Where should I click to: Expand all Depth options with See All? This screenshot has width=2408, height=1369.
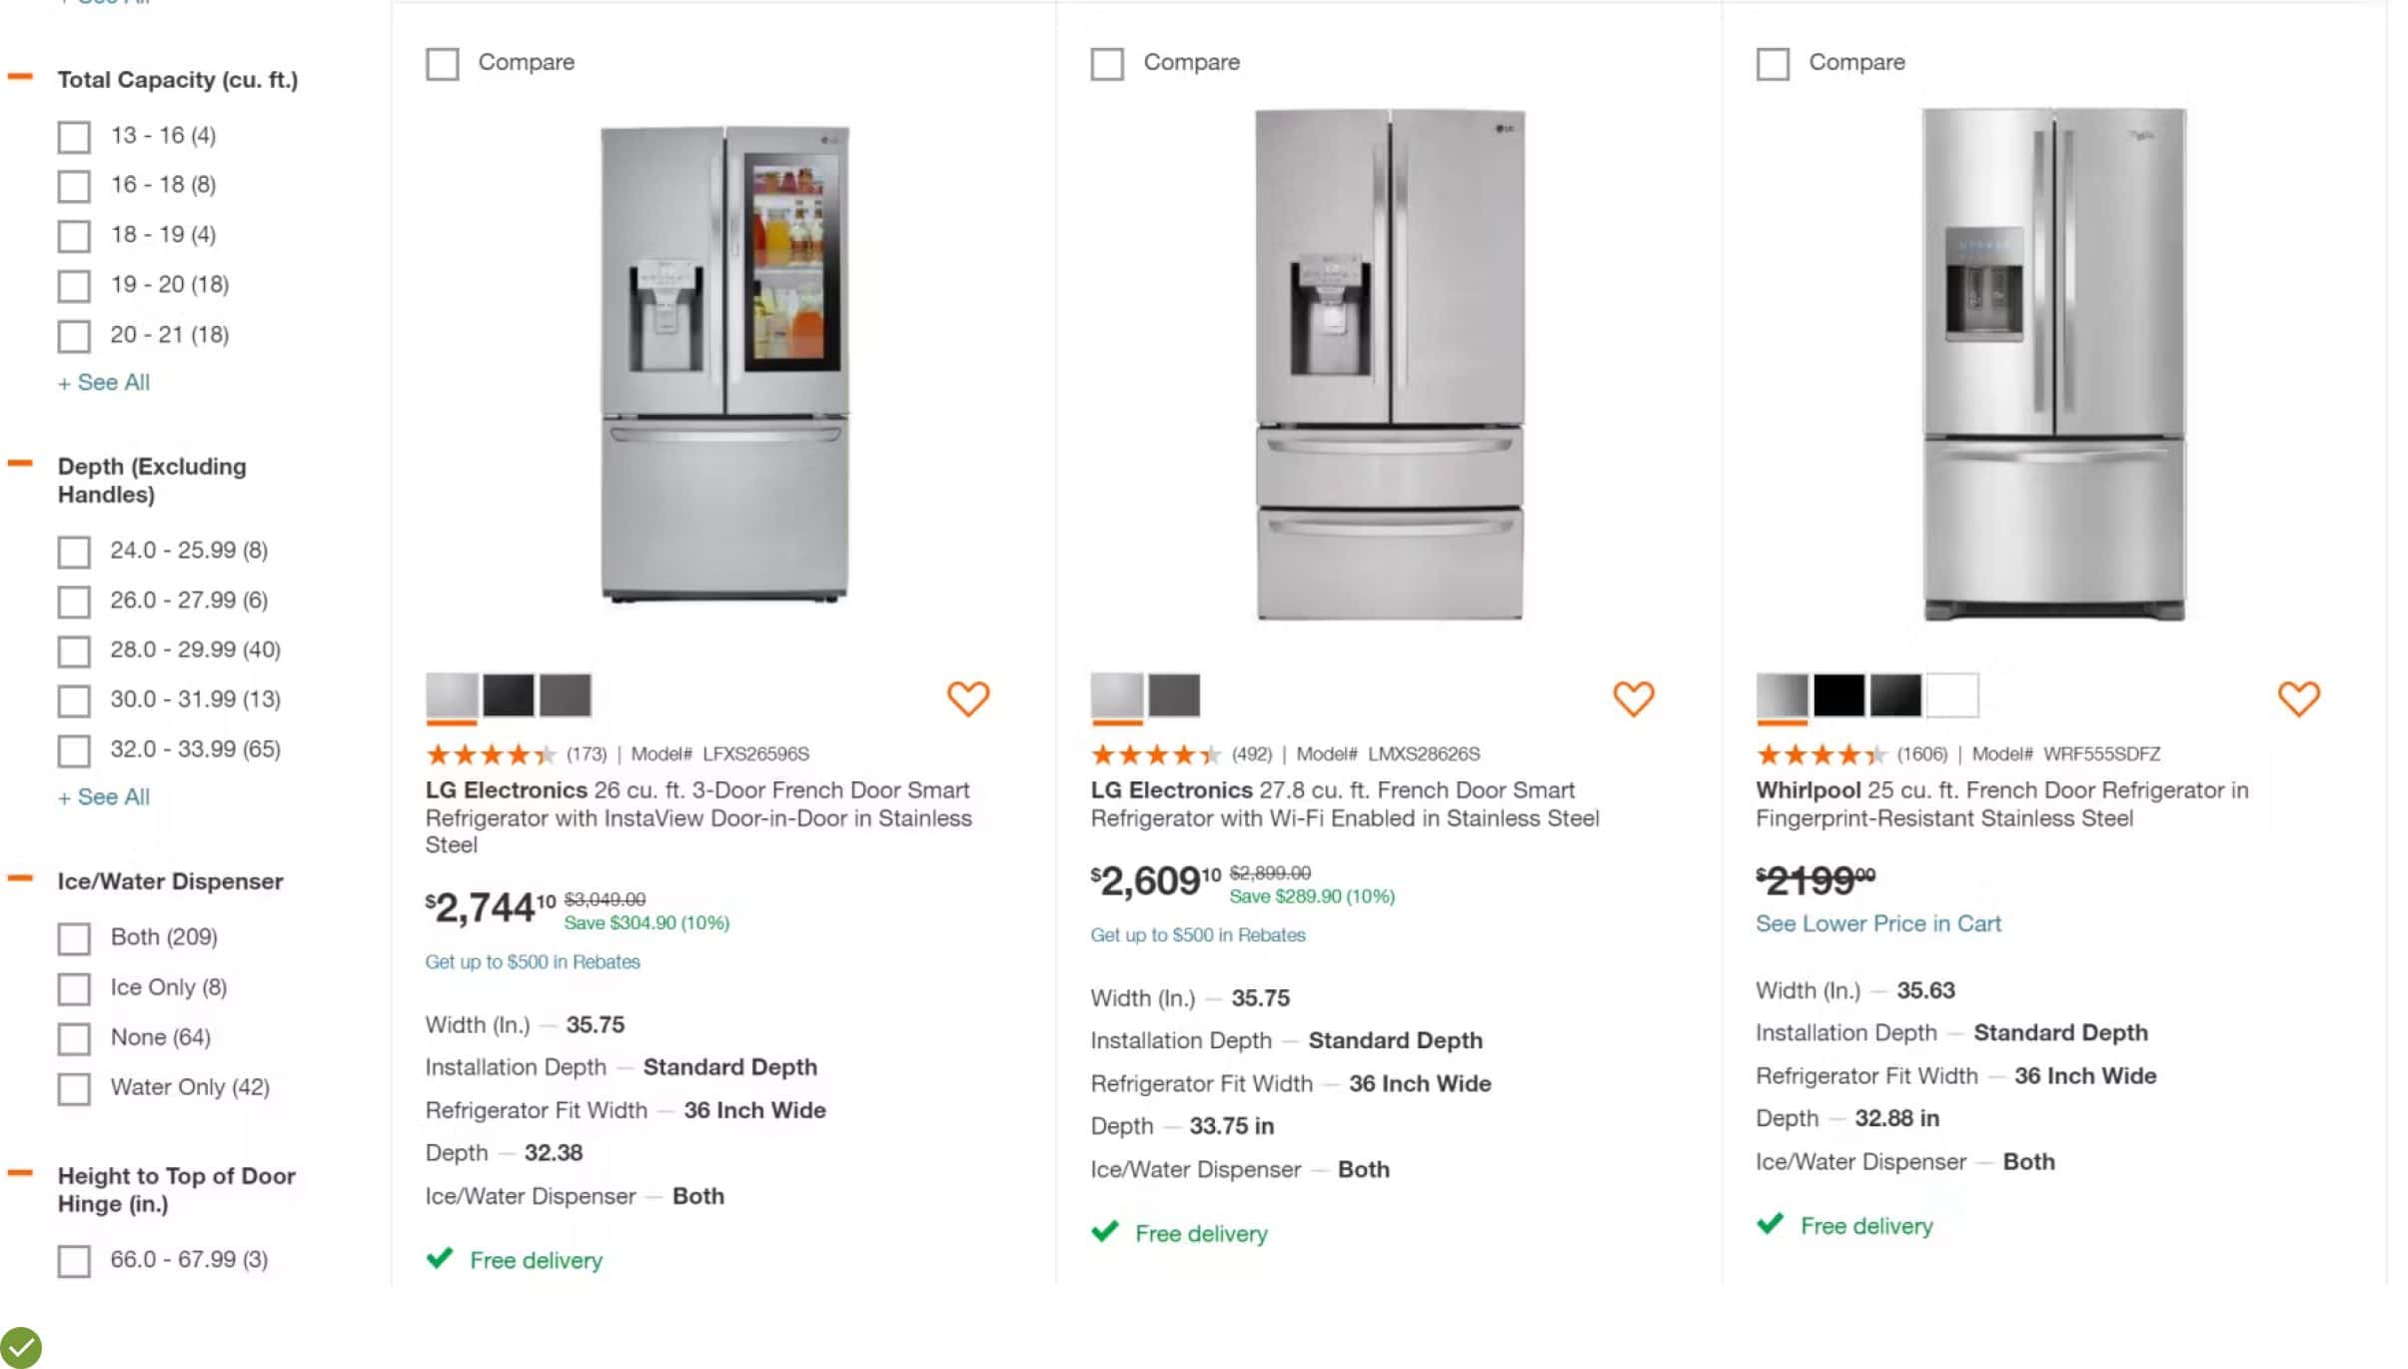(x=104, y=797)
